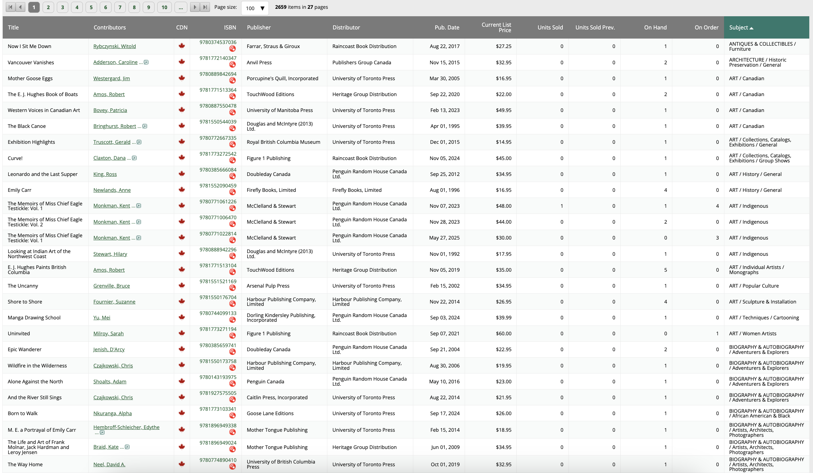Click the red circle icon under ISBN 9780771061226
This screenshot has height=473, width=813.
(x=233, y=208)
